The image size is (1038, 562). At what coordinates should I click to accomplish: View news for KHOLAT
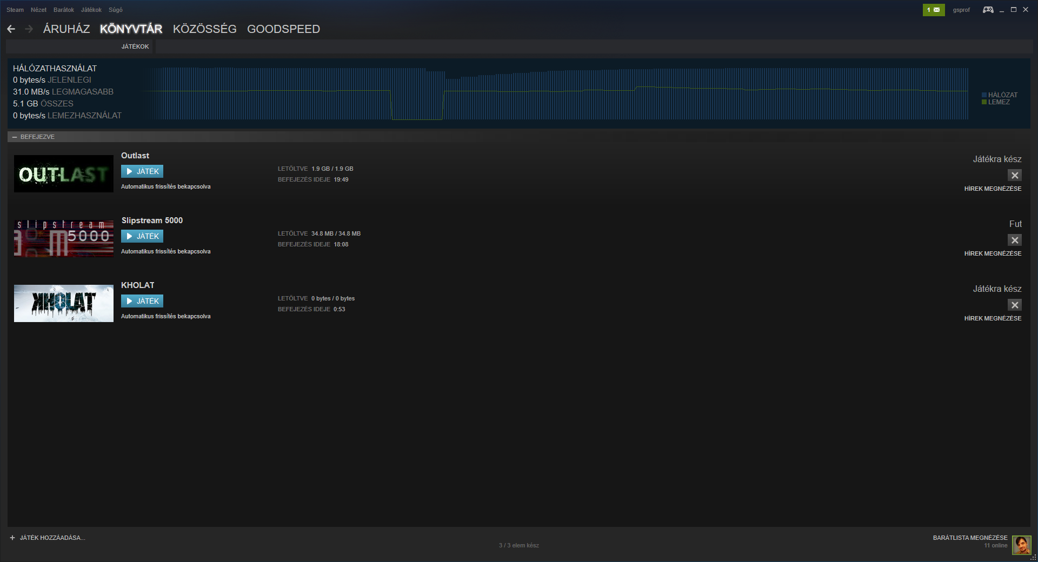[993, 318]
